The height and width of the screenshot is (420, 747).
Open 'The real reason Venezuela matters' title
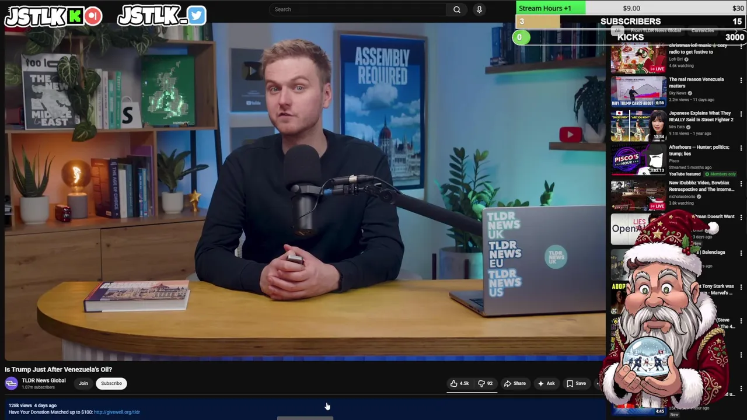(696, 83)
